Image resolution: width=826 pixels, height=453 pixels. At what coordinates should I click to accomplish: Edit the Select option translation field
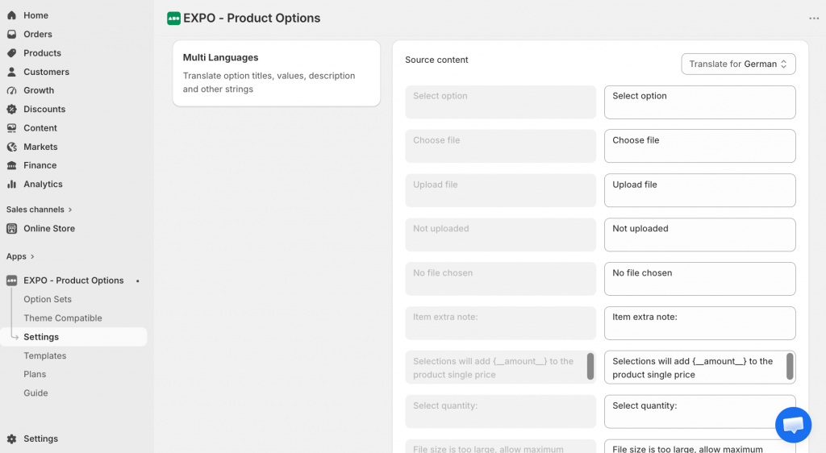point(699,102)
